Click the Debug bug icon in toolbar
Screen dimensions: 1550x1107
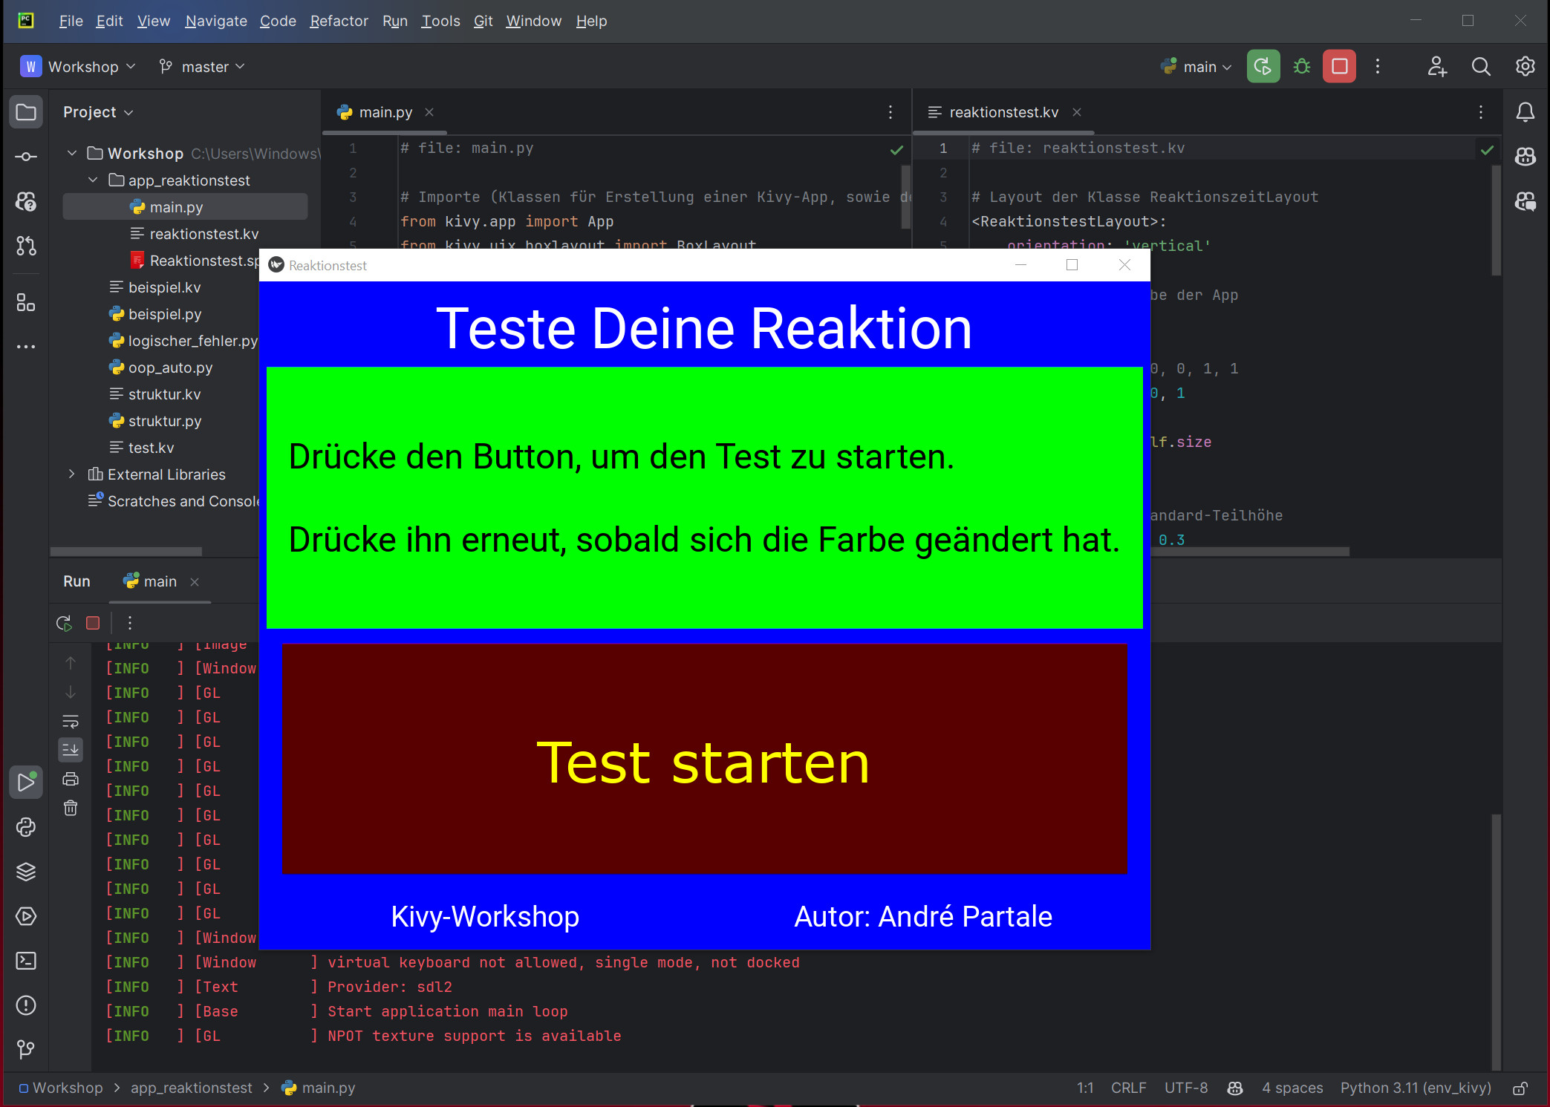[1302, 67]
